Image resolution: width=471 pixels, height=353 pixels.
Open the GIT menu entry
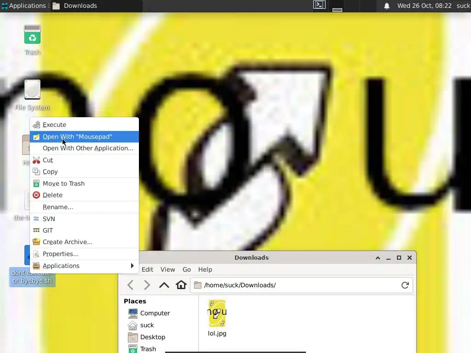84,230
